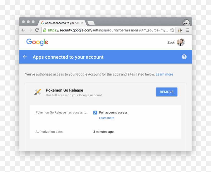Click the browser forward arrow button
The image size is (211, 172).
pyautogui.click(x=30, y=30)
